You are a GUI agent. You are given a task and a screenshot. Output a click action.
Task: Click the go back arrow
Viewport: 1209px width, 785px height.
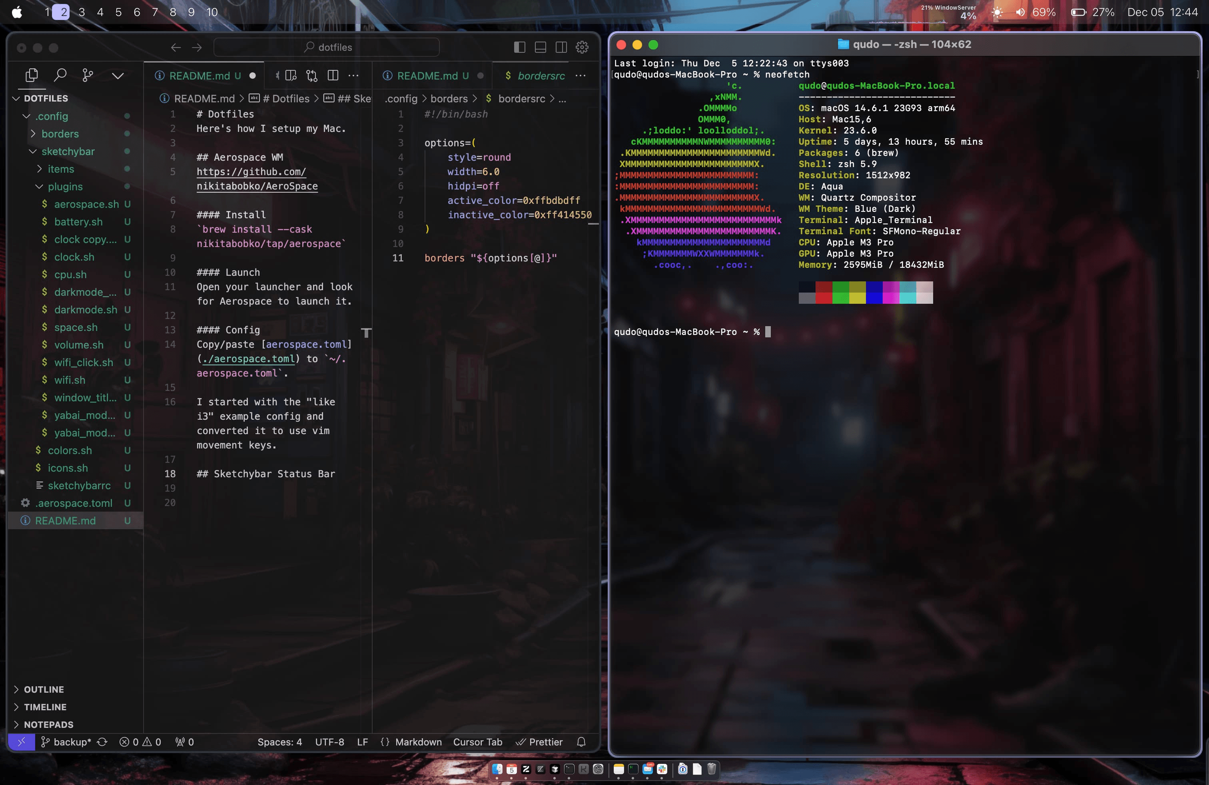point(176,47)
